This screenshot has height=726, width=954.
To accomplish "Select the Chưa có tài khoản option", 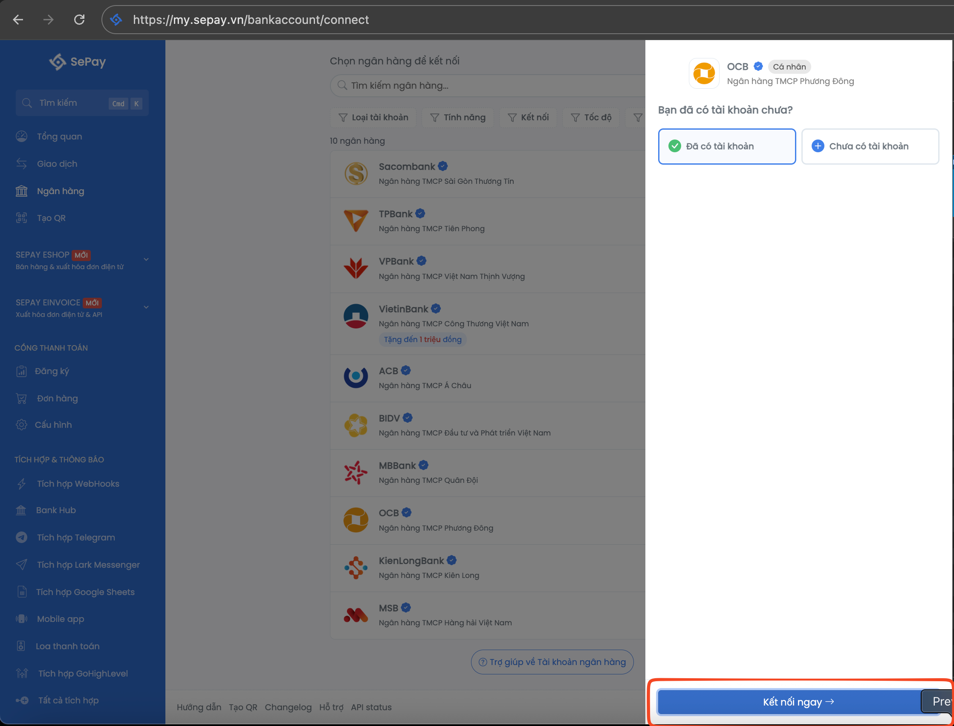I will [870, 146].
